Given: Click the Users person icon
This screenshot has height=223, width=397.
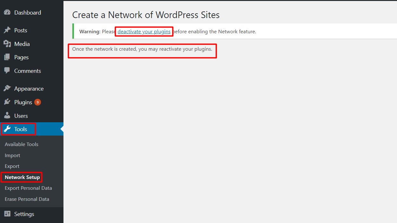Looking at the screenshot, I should tap(7, 116).
